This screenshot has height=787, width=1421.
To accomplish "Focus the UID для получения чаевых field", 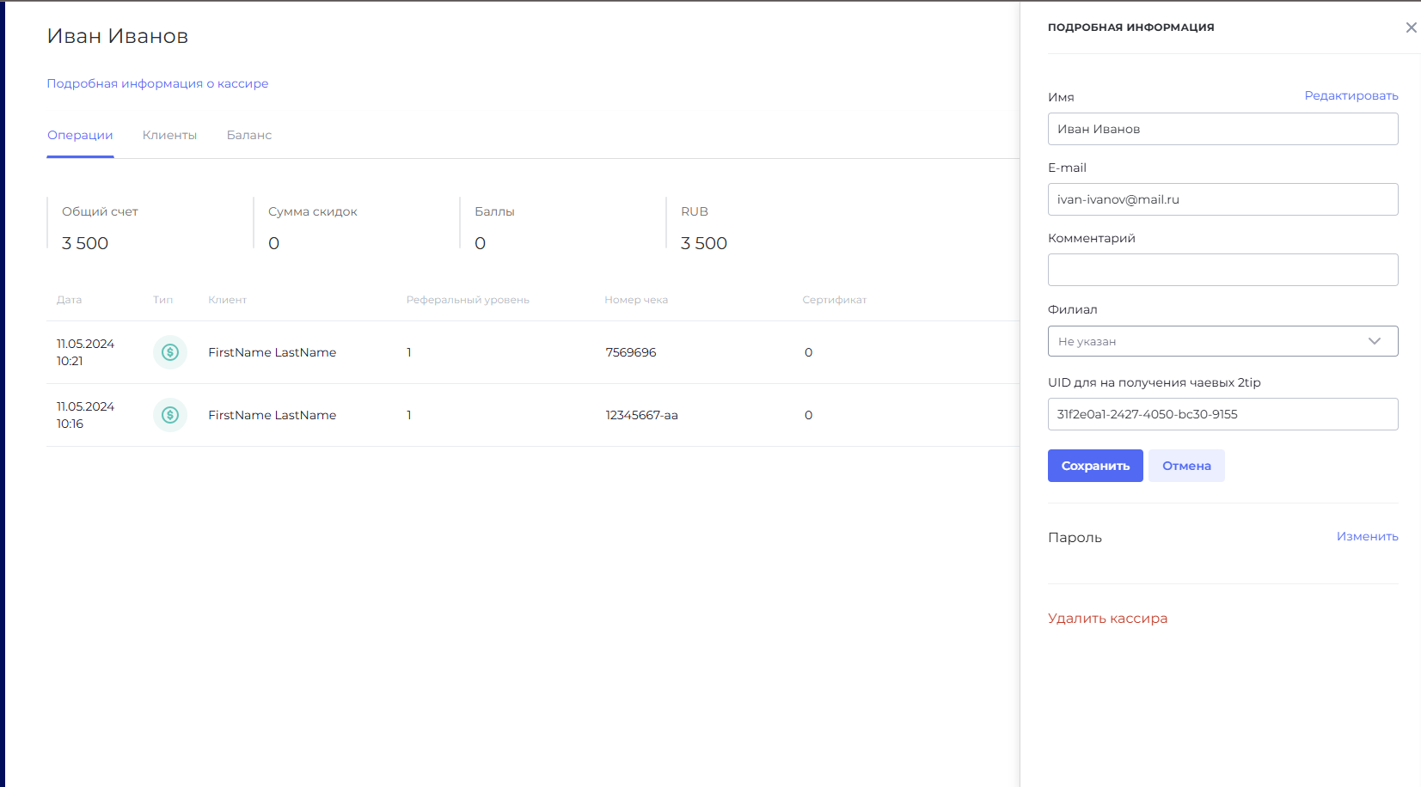I will point(1222,414).
